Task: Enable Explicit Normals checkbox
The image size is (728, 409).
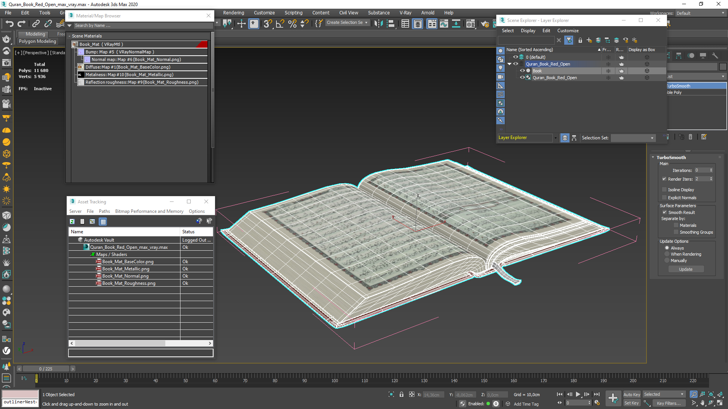Action: [664, 198]
